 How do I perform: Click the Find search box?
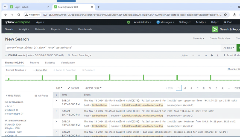(x=232, y=22)
